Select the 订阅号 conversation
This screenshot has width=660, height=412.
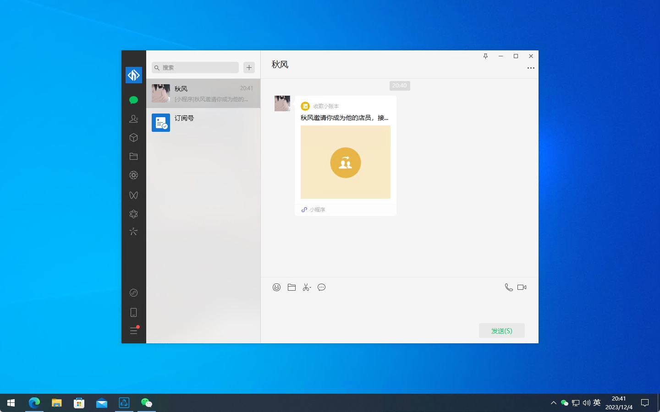[x=203, y=123]
